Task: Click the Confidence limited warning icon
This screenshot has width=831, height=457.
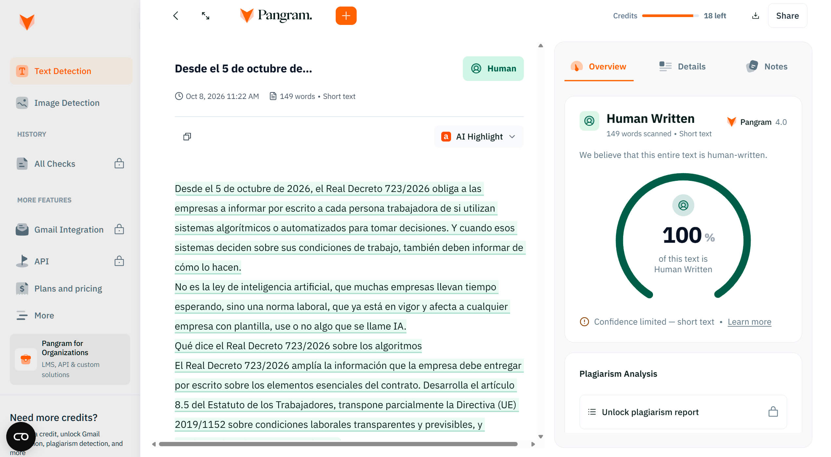Action: tap(584, 322)
